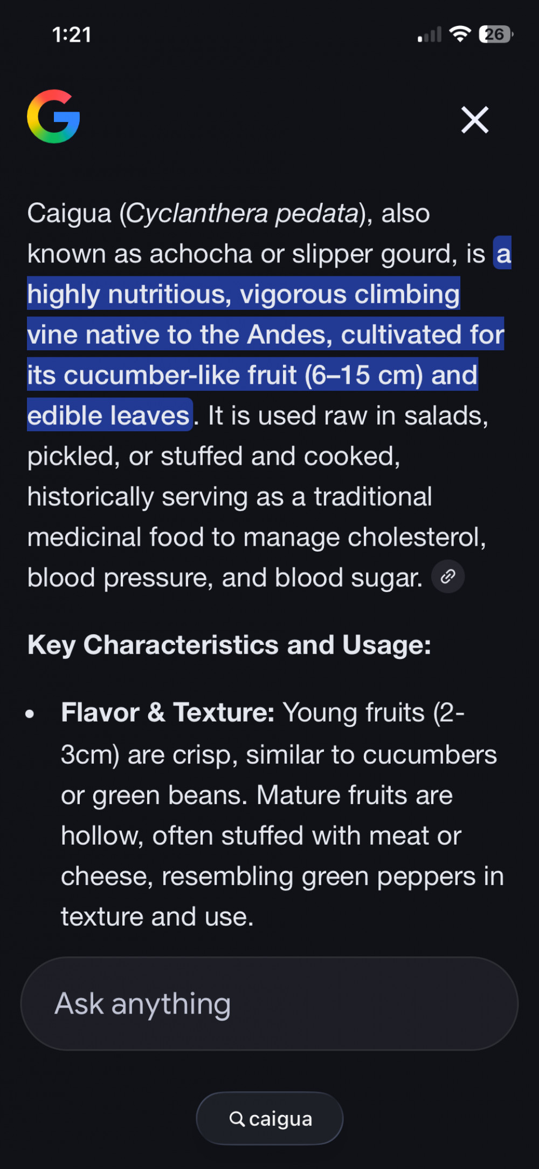
Task: Tap the magnifier icon in caigua chip
Action: tap(237, 1119)
